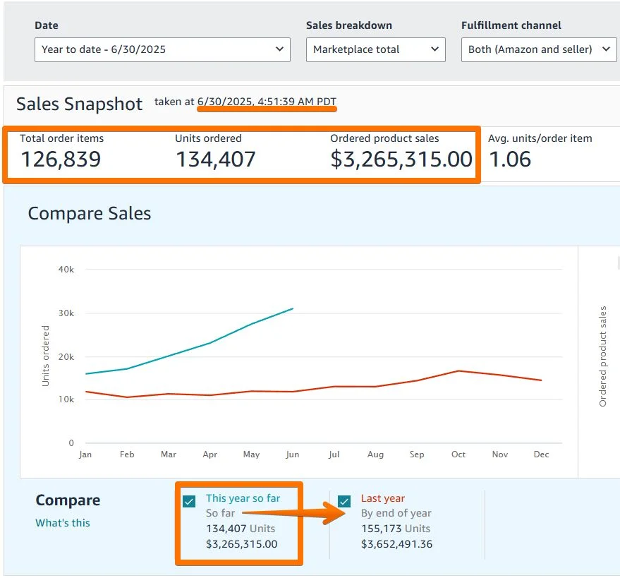620x578 pixels.
Task: Click the Compare Sales section title
Action: click(89, 213)
